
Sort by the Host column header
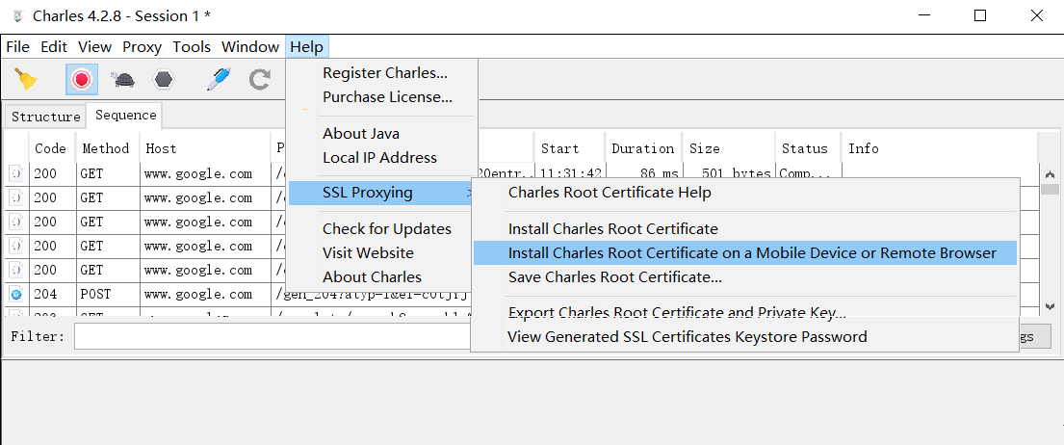(205, 148)
